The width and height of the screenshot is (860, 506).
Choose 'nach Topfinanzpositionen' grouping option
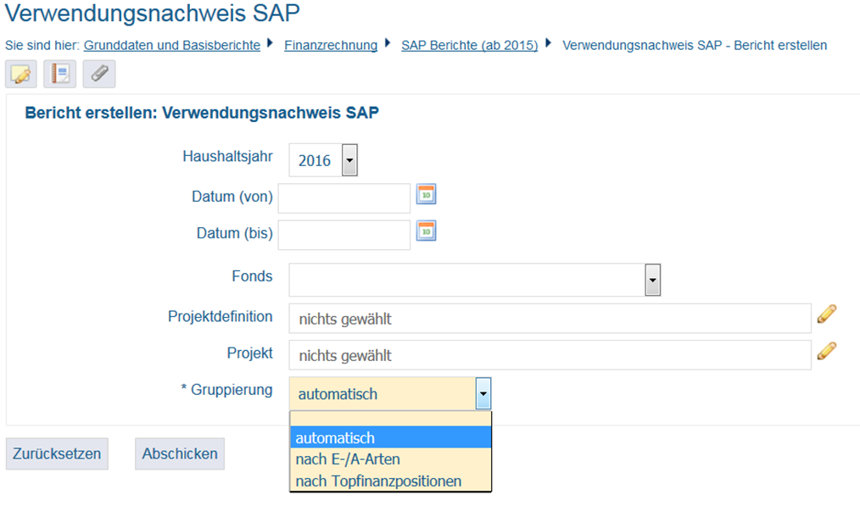coord(390,481)
